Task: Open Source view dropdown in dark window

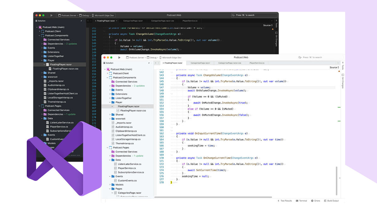Action: click(x=268, y=25)
